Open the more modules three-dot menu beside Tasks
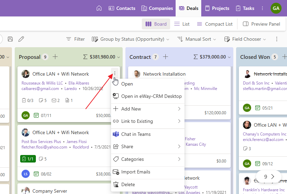 click(x=262, y=8)
